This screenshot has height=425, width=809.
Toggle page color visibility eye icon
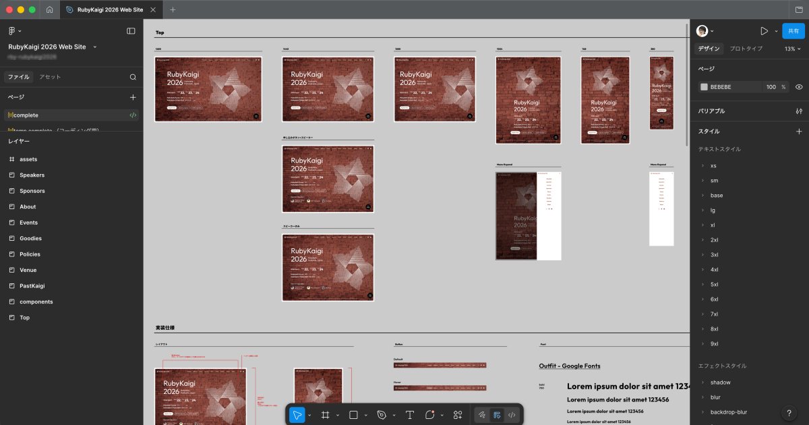pyautogui.click(x=799, y=87)
